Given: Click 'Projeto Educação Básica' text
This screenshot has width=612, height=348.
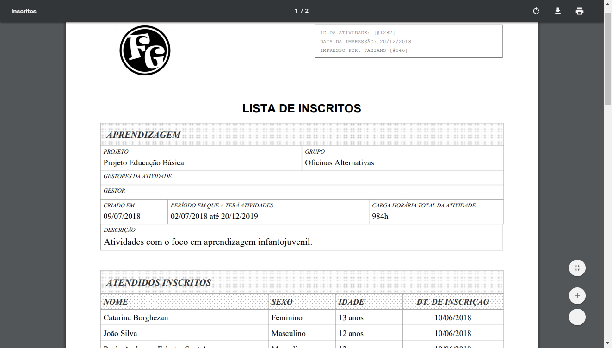Looking at the screenshot, I should click(x=144, y=163).
